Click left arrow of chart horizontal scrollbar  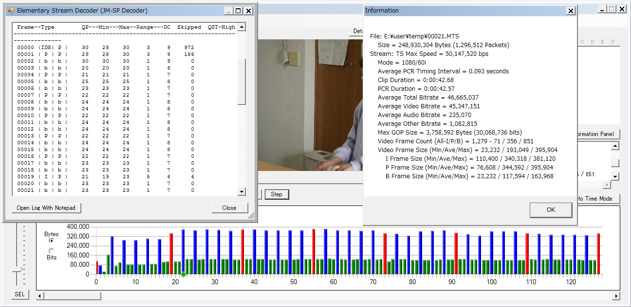tap(40, 296)
